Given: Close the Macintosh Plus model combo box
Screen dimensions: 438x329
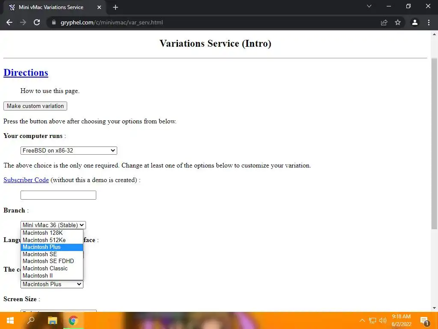Looking at the screenshot, I should pyautogui.click(x=52, y=284).
